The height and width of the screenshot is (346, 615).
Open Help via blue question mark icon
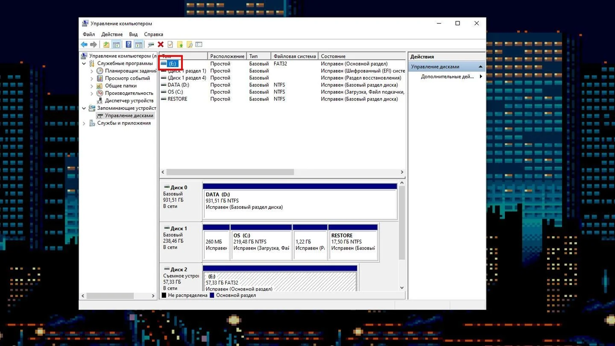tap(129, 44)
